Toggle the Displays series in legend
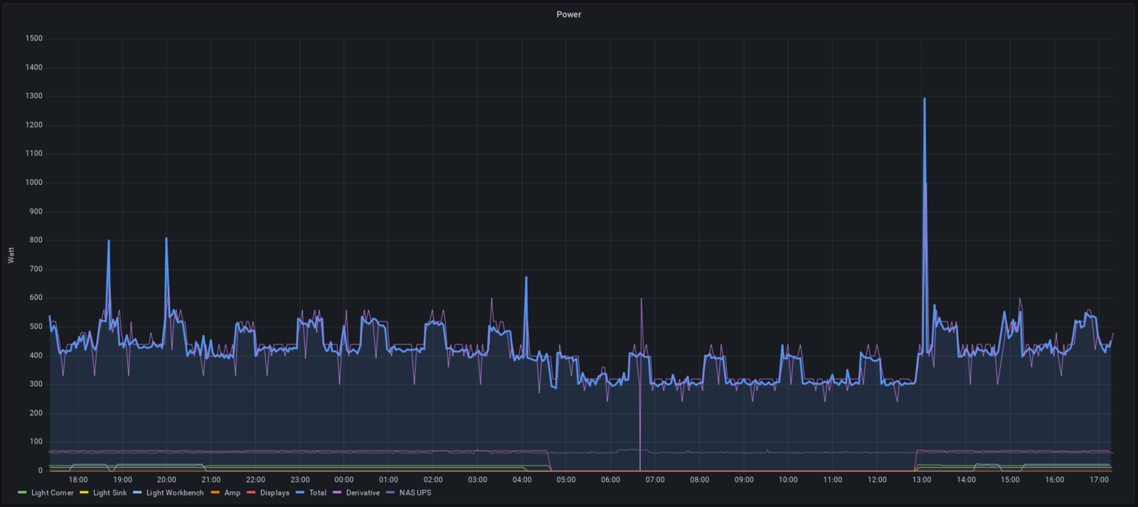Viewport: 1138px width, 507px height. coord(275,493)
